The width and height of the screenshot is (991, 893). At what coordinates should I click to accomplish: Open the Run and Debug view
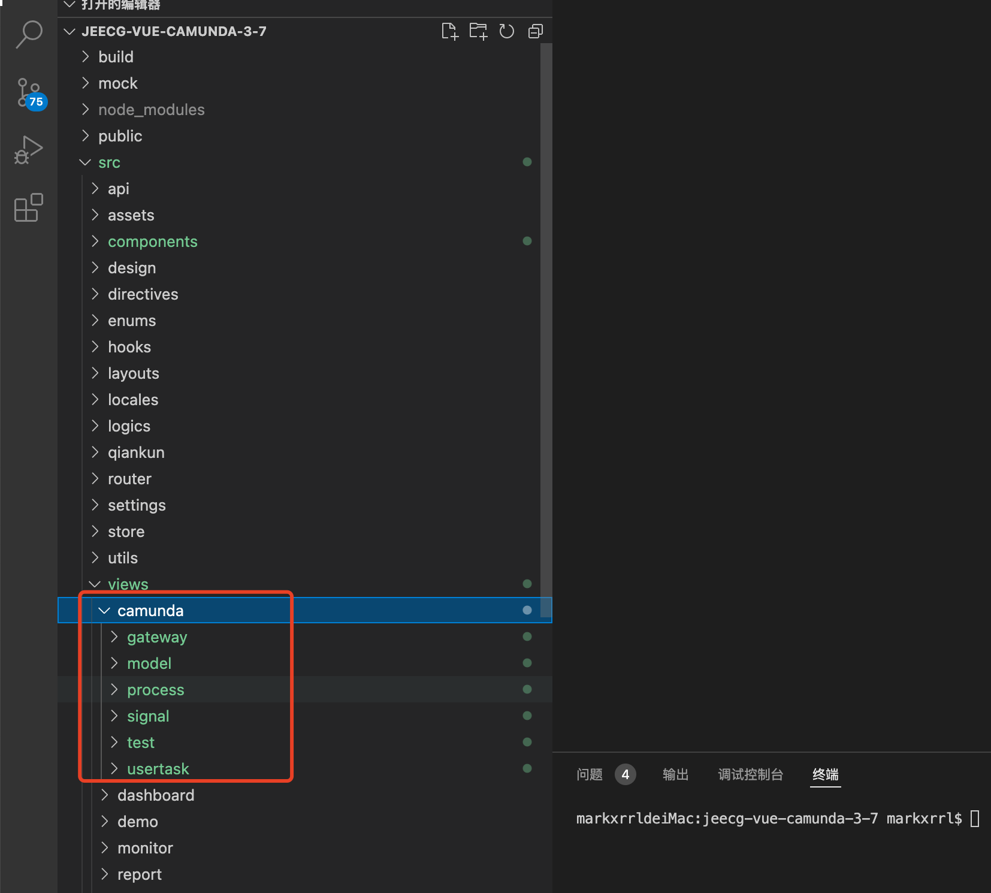click(29, 150)
